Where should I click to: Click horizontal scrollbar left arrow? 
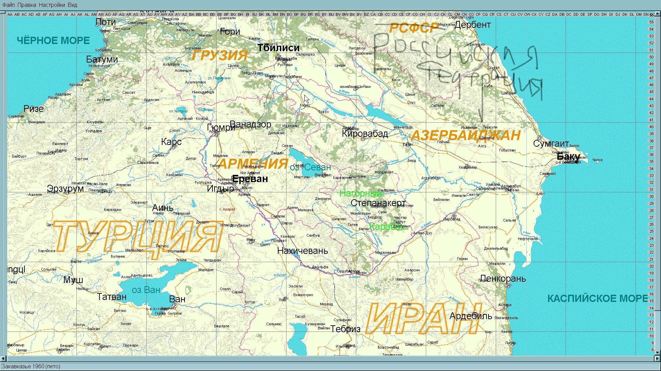point(3,359)
